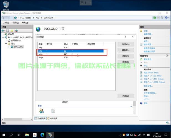Click the save icon in Connections toolbar
Image resolution: width=171 pixels, height=138 pixels.
click(8, 31)
